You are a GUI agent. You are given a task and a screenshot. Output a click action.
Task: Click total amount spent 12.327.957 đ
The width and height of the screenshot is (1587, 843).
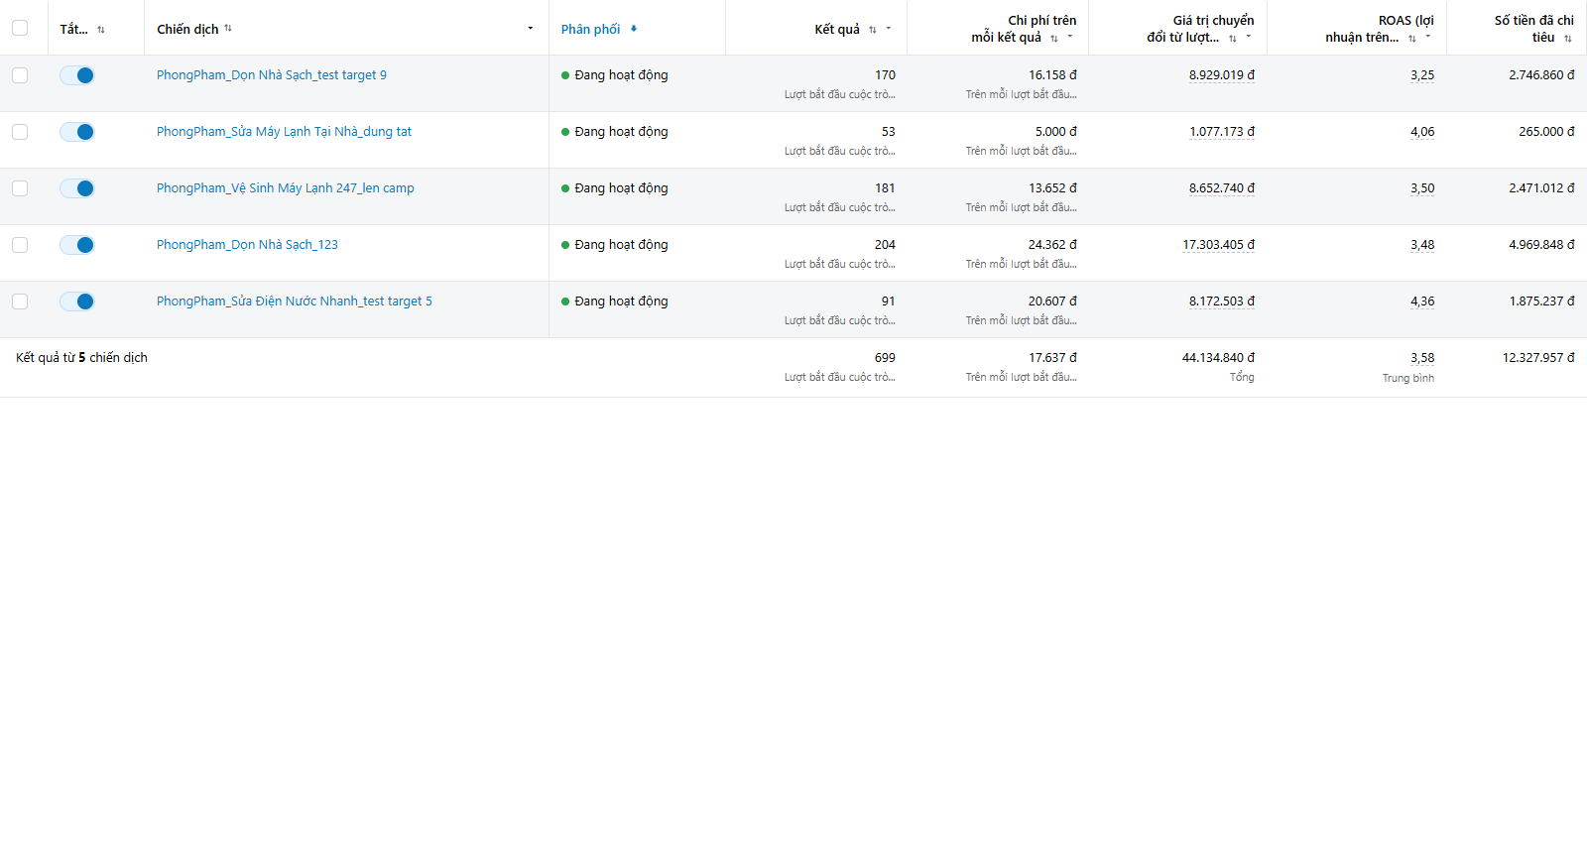(x=1538, y=358)
